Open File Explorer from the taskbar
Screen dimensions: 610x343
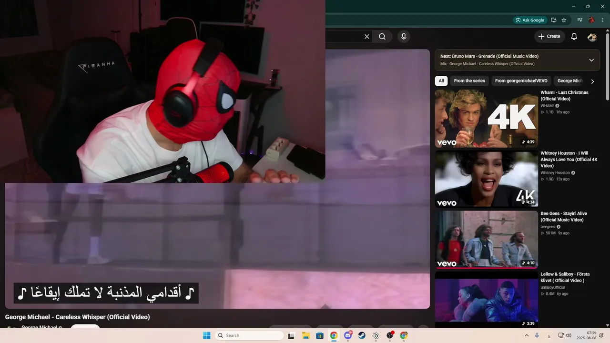pos(306,335)
